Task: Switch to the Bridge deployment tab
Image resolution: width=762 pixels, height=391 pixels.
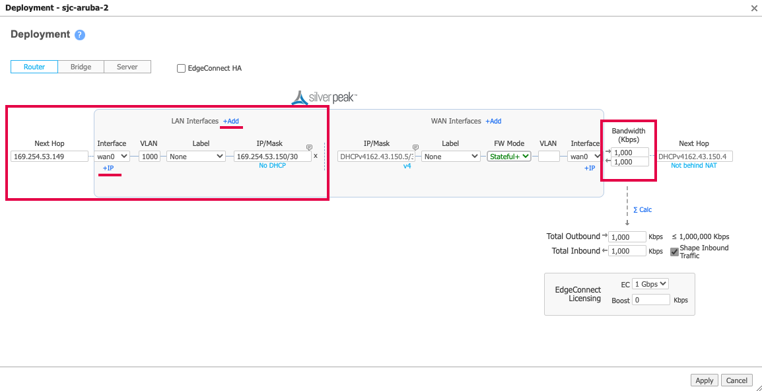Action: click(x=81, y=66)
